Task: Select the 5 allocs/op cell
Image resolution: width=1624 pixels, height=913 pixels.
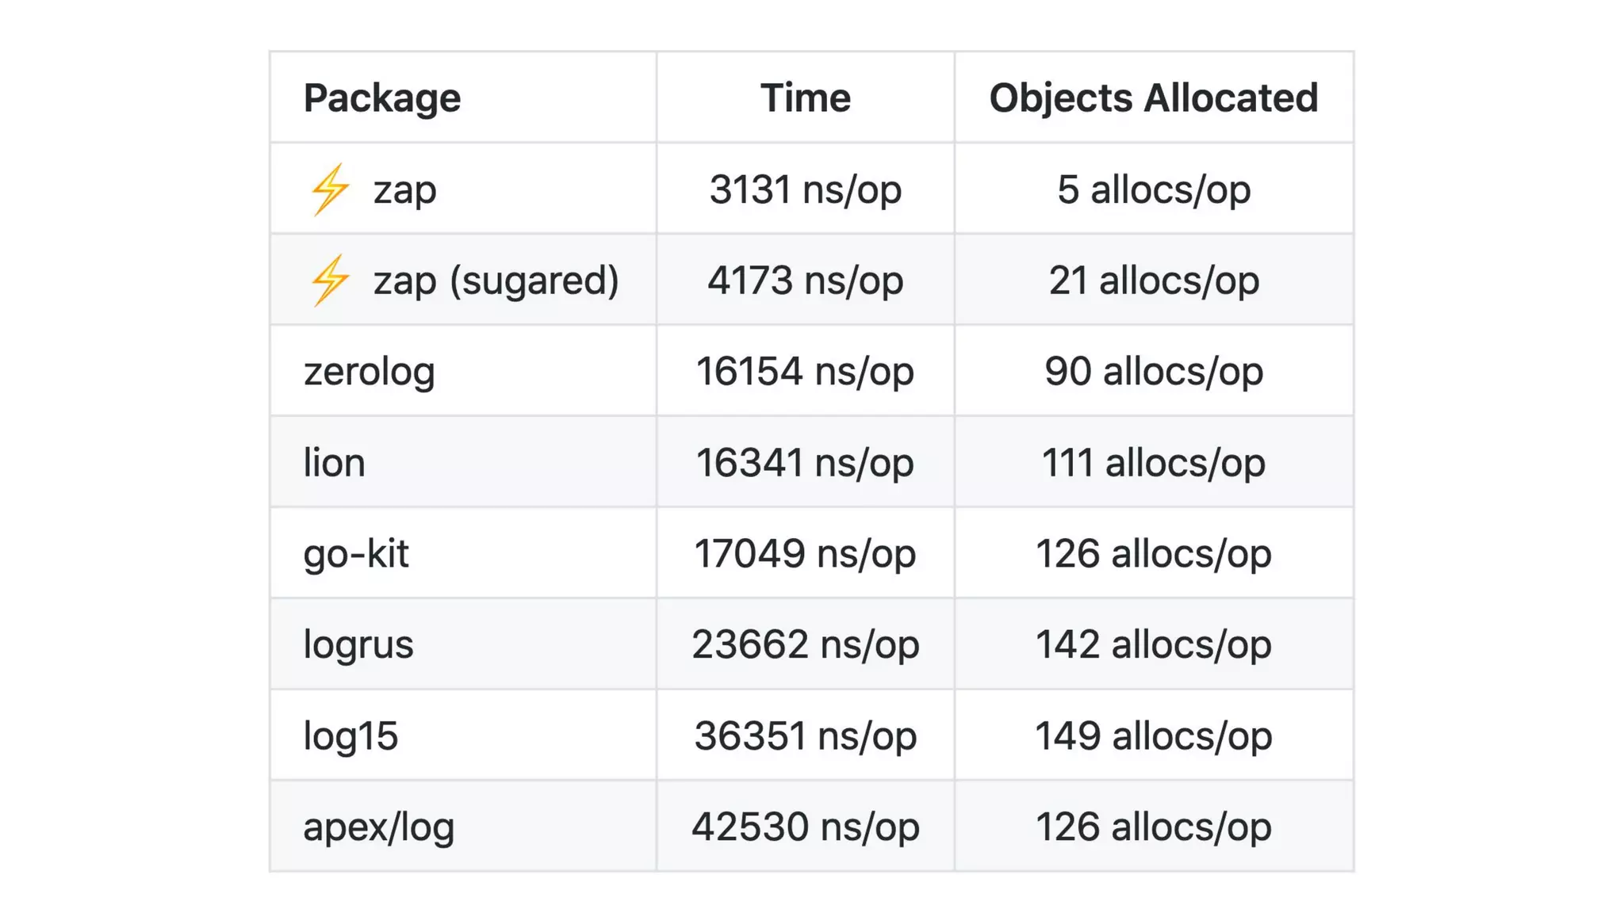Action: pyautogui.click(x=1153, y=190)
